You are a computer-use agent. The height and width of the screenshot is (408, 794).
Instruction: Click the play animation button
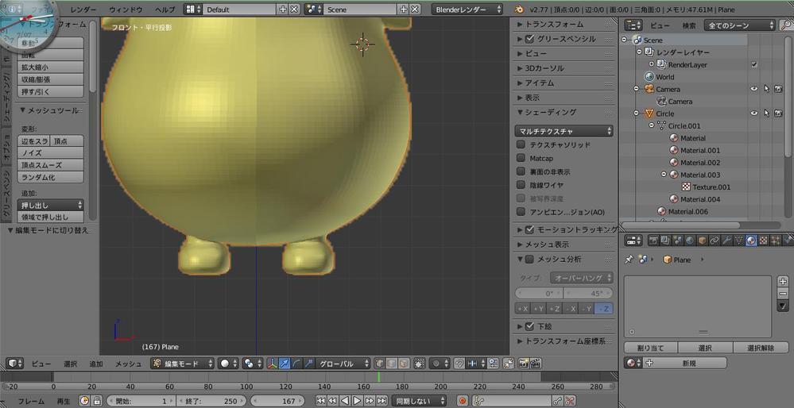pyautogui.click(x=357, y=401)
